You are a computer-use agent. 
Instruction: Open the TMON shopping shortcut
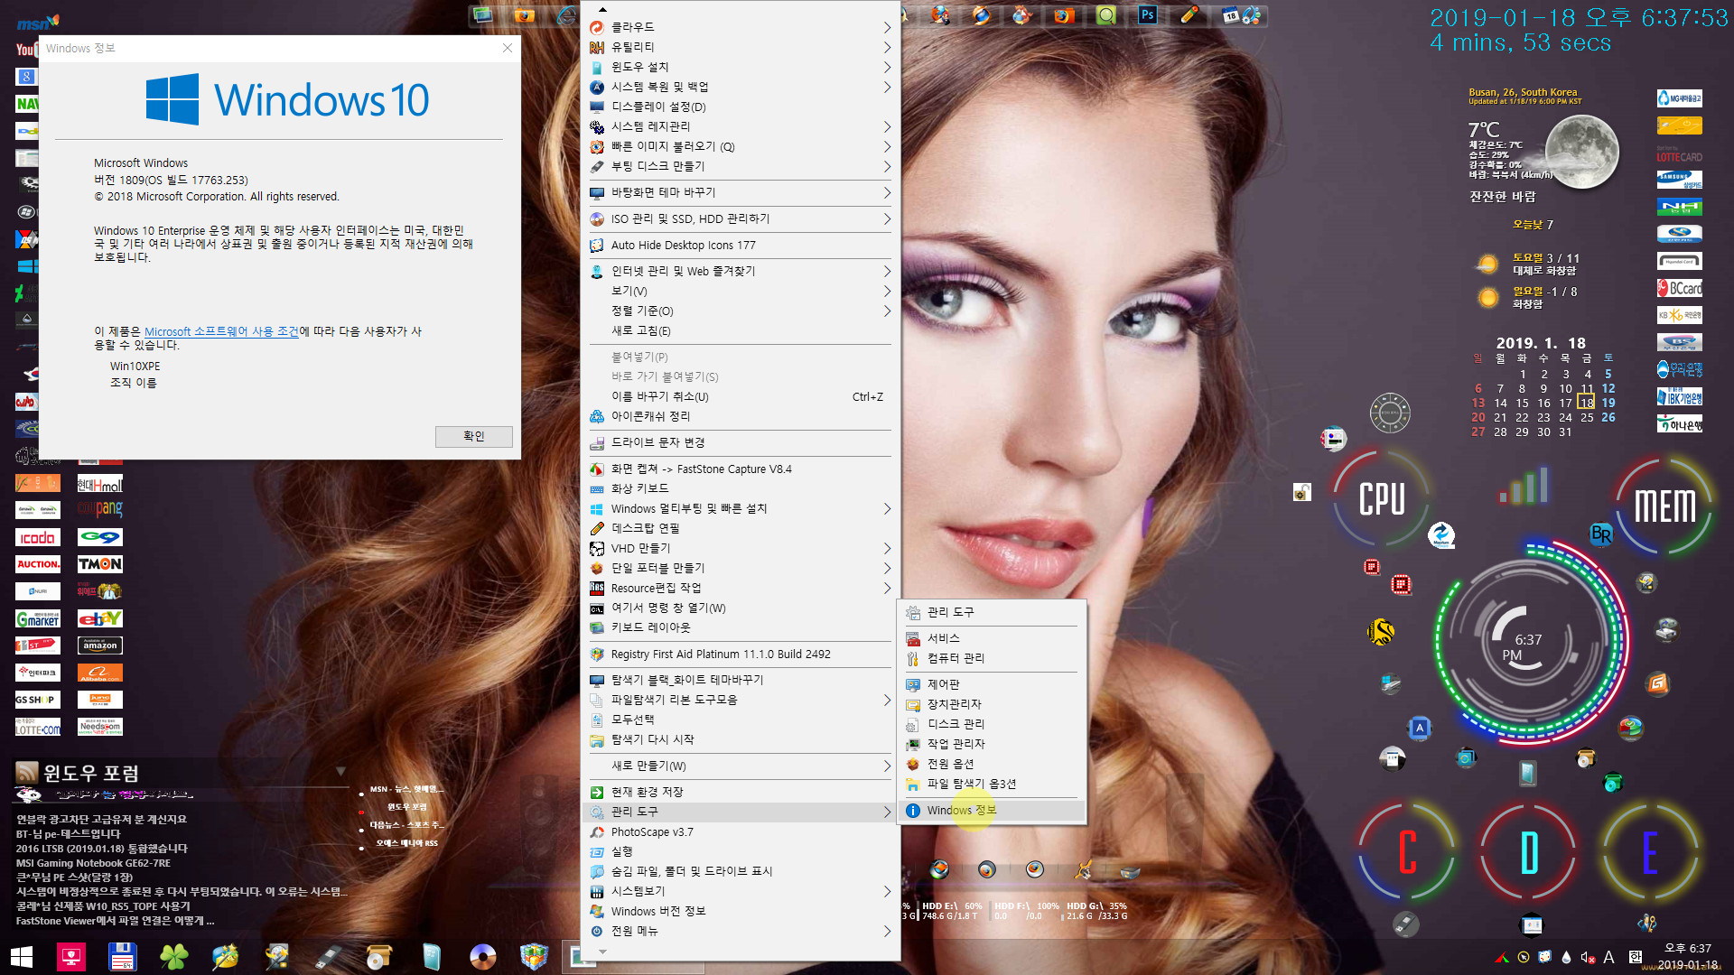(x=99, y=564)
